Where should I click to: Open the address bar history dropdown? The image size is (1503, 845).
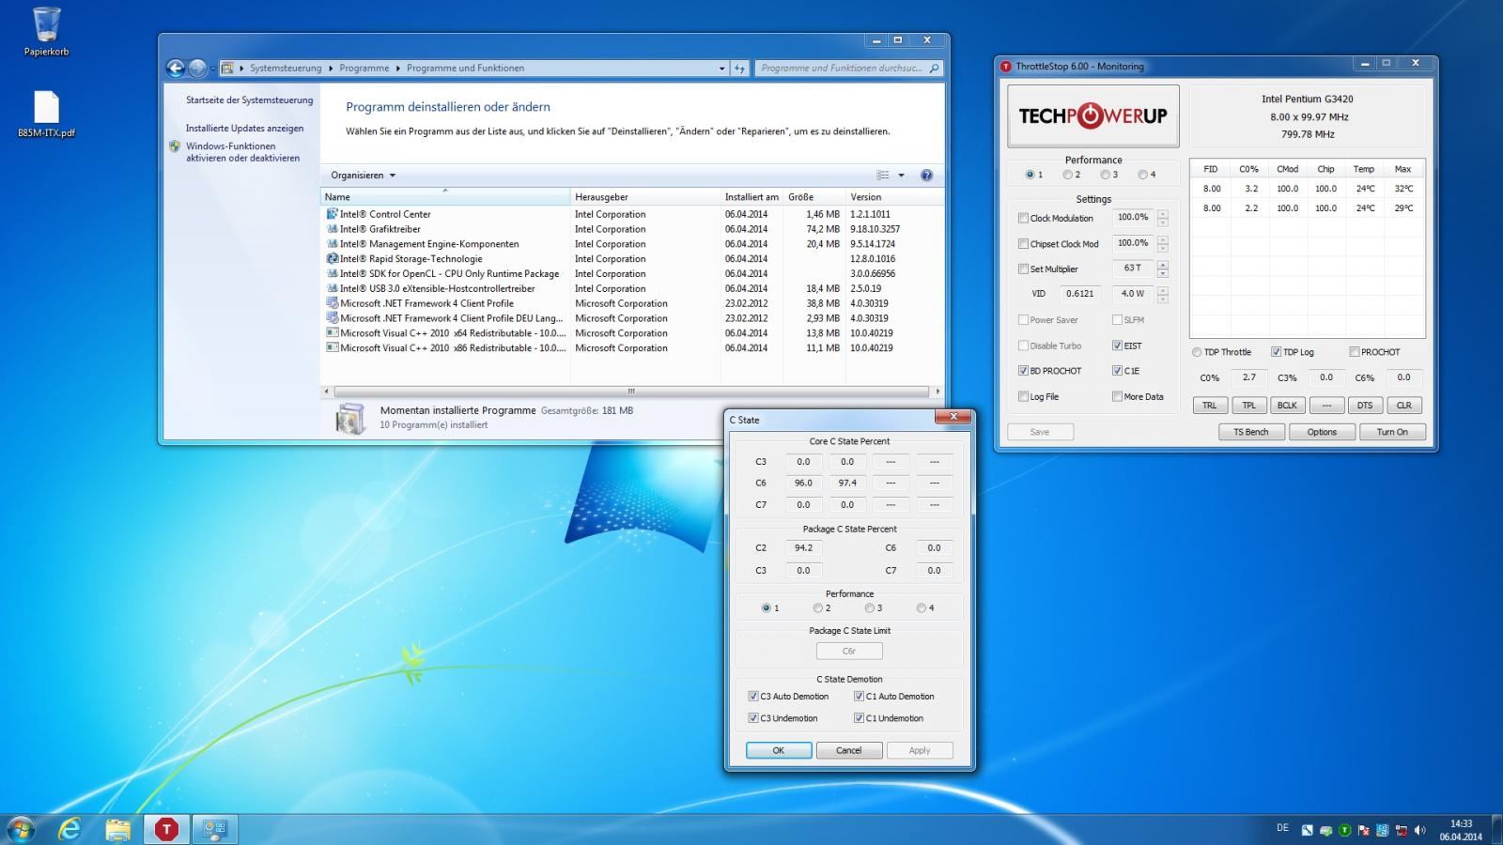point(721,69)
